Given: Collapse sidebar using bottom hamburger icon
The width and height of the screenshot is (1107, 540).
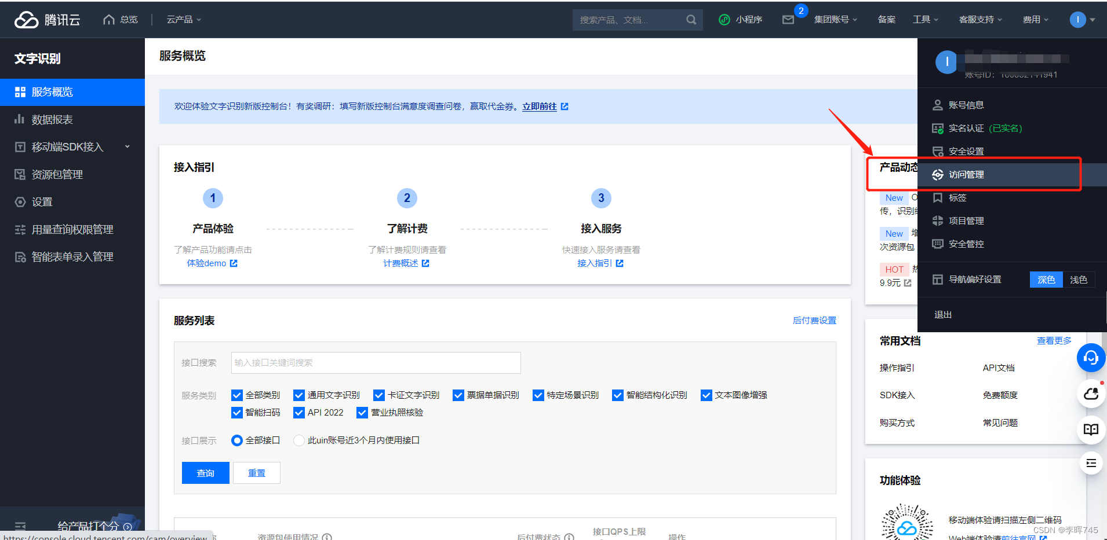Looking at the screenshot, I should coord(20,526).
